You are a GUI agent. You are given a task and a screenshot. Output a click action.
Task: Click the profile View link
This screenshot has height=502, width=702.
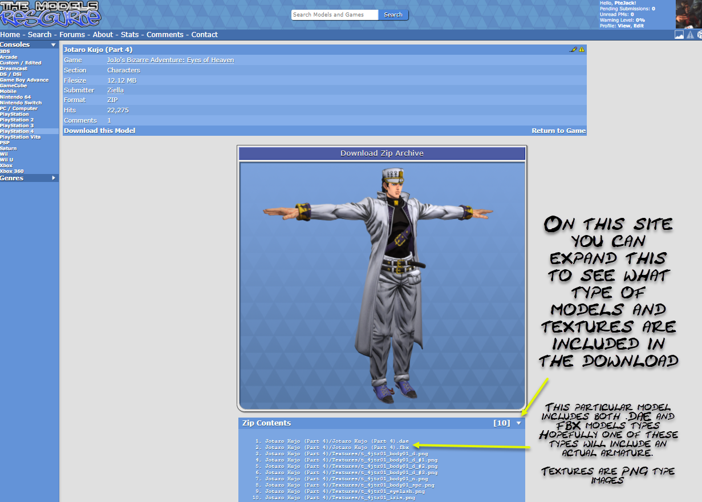[624, 26]
